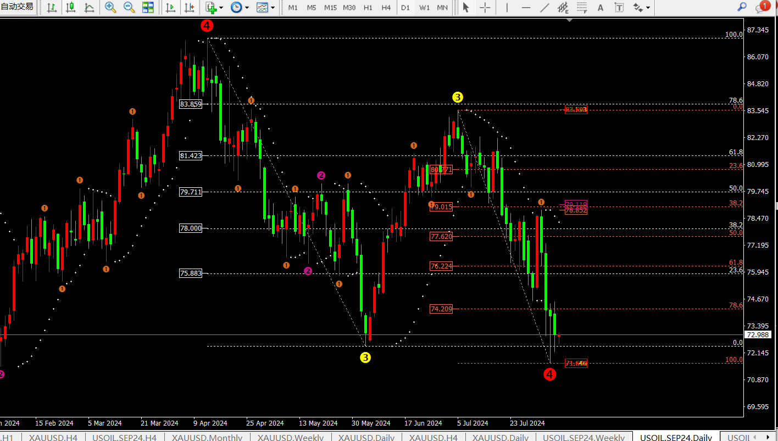The height and width of the screenshot is (441, 778).
Task: Click the 30 May 2024 date label
Action: 371,423
